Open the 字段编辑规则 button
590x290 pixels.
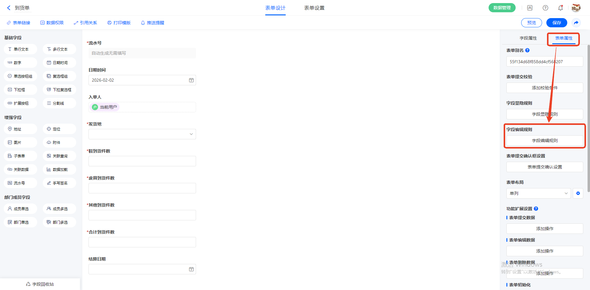coord(545,141)
